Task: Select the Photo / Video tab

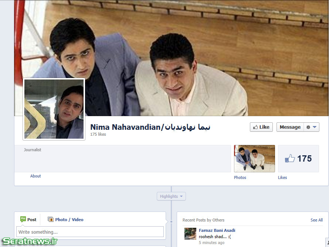Action: [x=65, y=220]
